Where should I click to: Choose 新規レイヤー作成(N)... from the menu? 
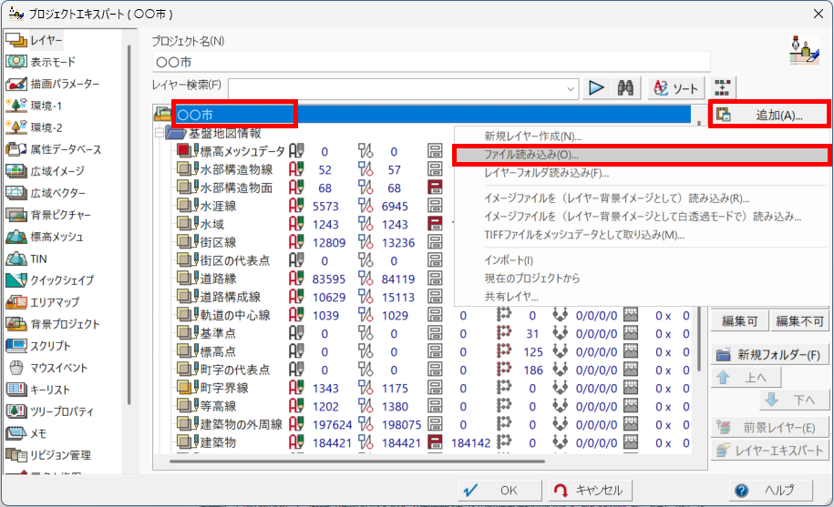[532, 137]
